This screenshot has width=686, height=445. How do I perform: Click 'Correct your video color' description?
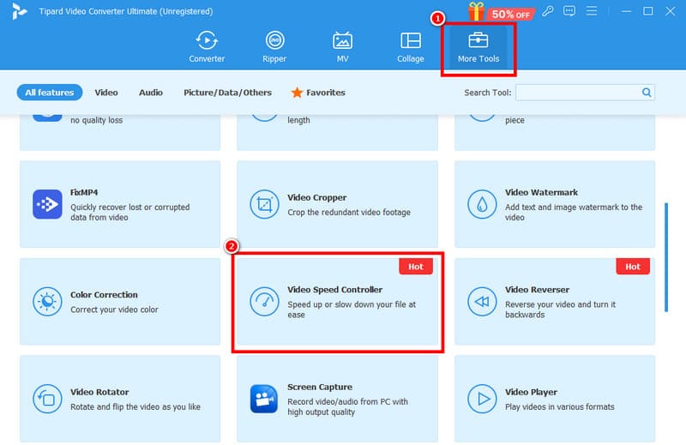(x=114, y=310)
